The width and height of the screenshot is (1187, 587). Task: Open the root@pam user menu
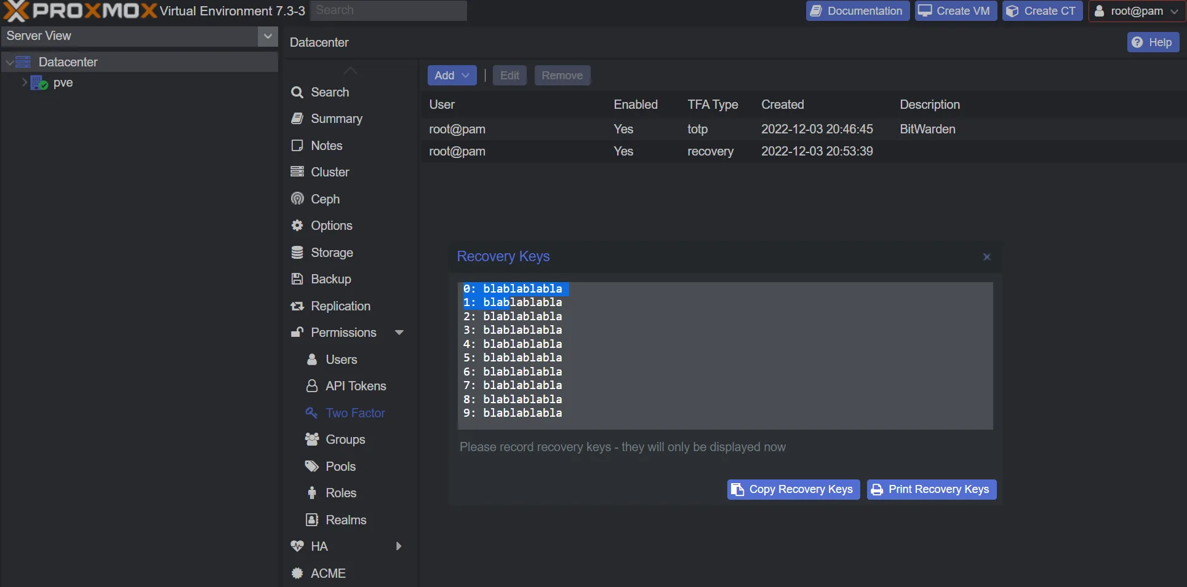pyautogui.click(x=1136, y=11)
